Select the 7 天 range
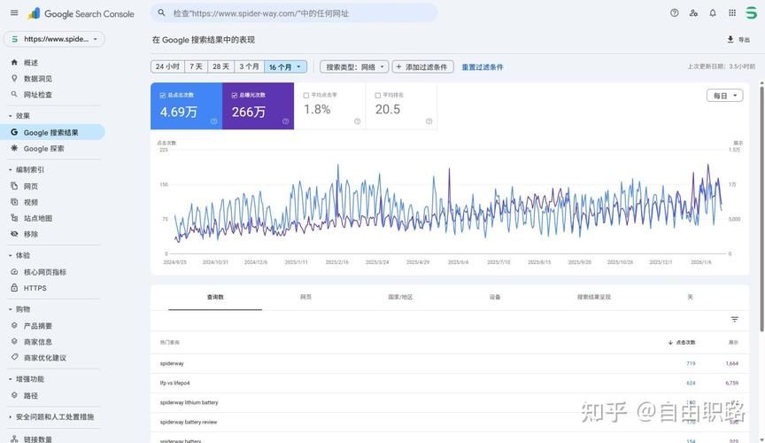765x443 pixels. (197, 67)
